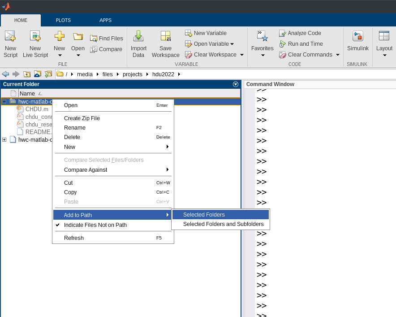
Task: Click the Import Data icon
Action: click(138, 37)
